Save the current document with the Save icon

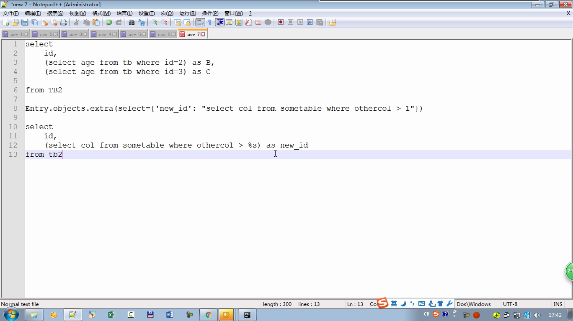coord(25,22)
